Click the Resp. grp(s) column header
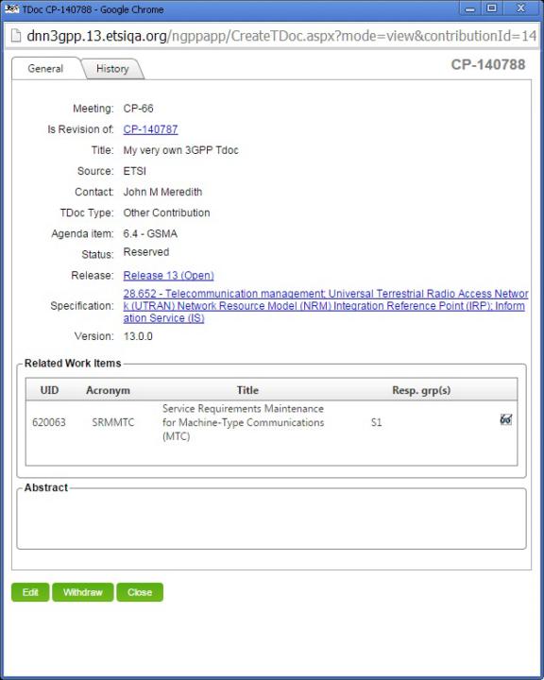 click(421, 390)
